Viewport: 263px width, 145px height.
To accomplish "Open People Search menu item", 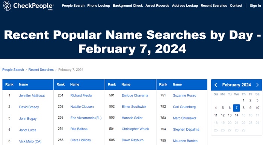I will (73, 6).
